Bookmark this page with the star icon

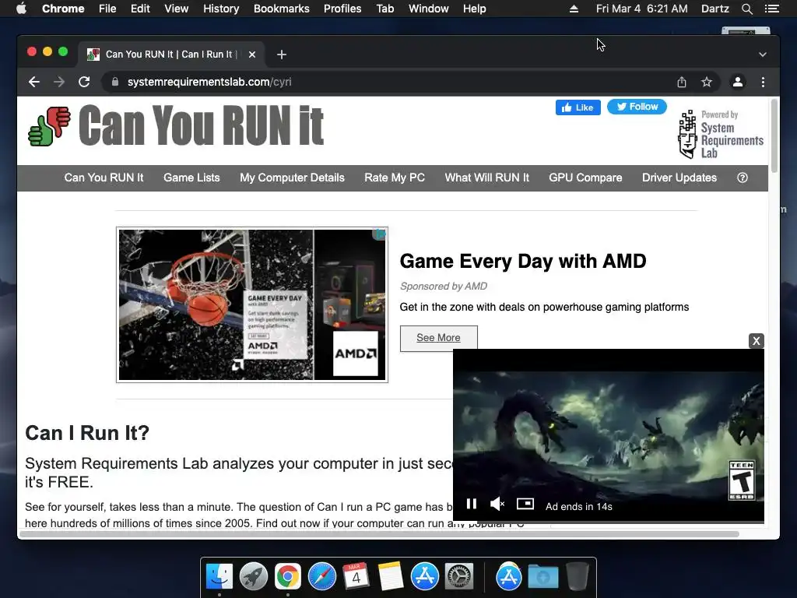pyautogui.click(x=707, y=82)
